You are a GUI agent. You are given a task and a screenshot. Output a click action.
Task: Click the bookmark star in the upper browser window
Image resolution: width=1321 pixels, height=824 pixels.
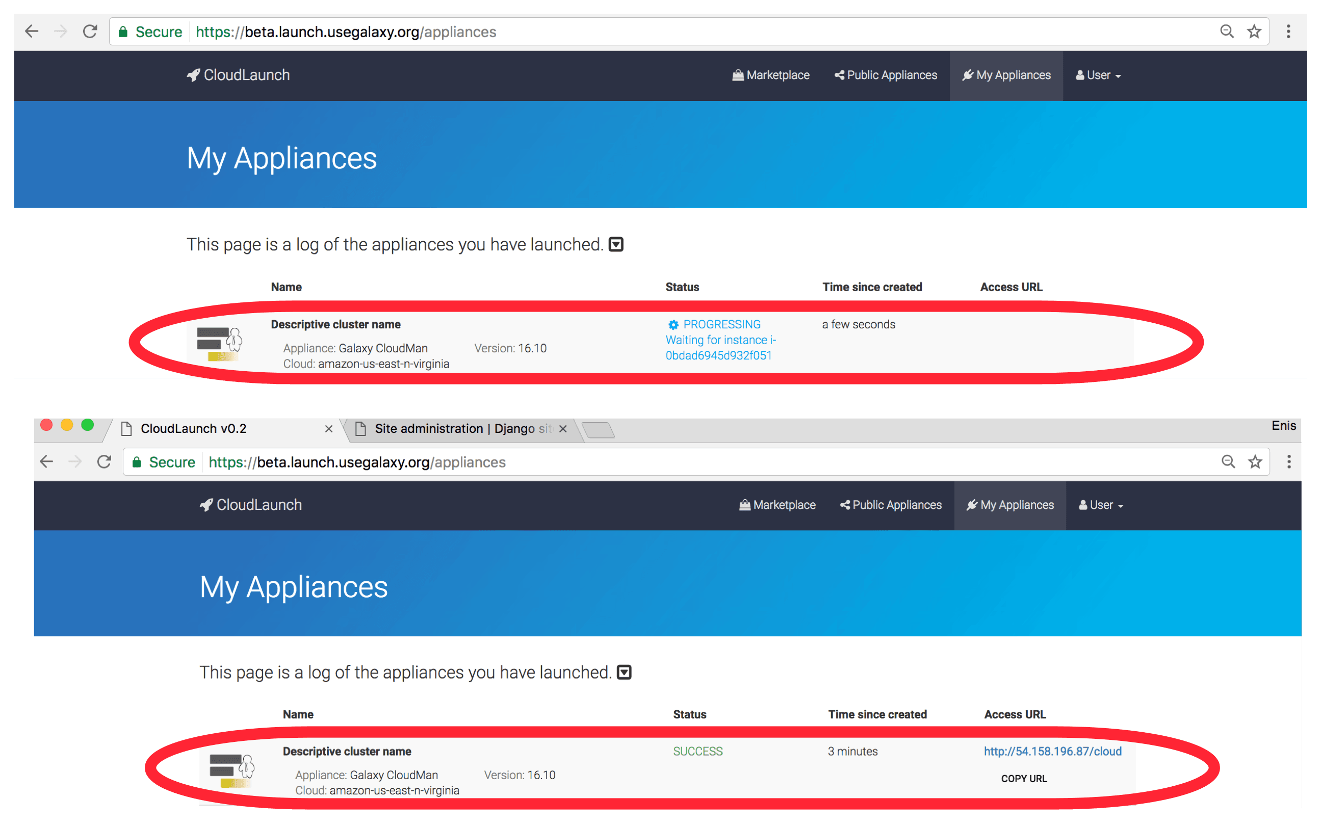coord(1255,32)
